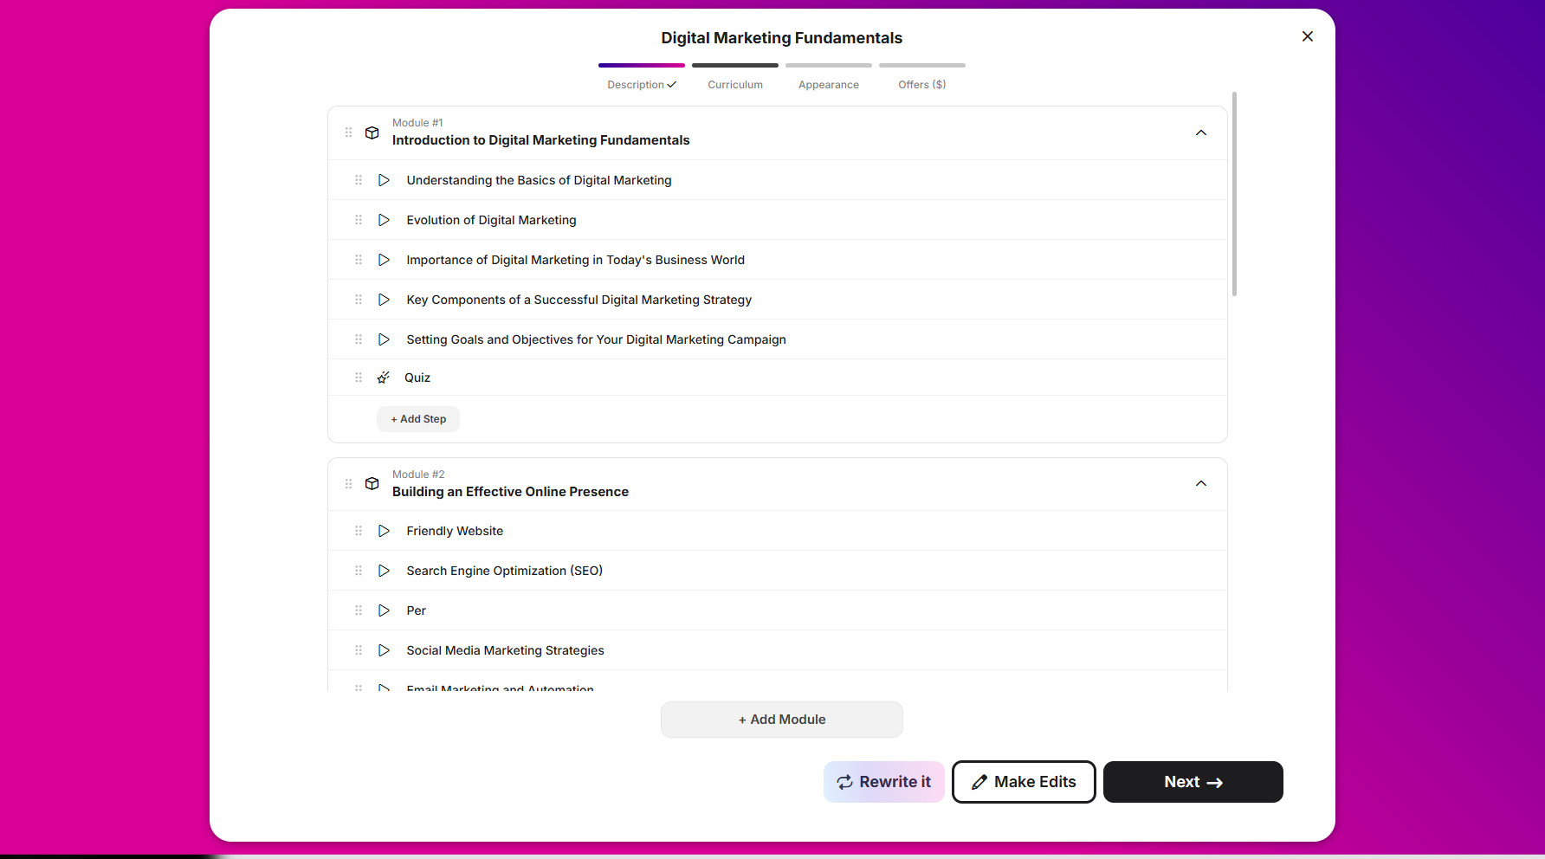Click play icon for Setting Goals and Objectives

click(x=384, y=339)
